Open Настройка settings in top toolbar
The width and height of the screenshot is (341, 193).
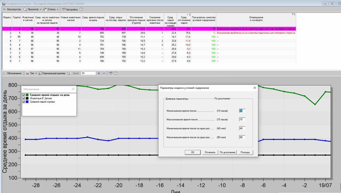pyautogui.click(x=70, y=9)
